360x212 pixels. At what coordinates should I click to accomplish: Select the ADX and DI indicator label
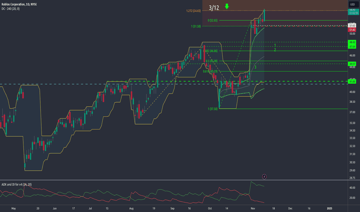click(17, 185)
